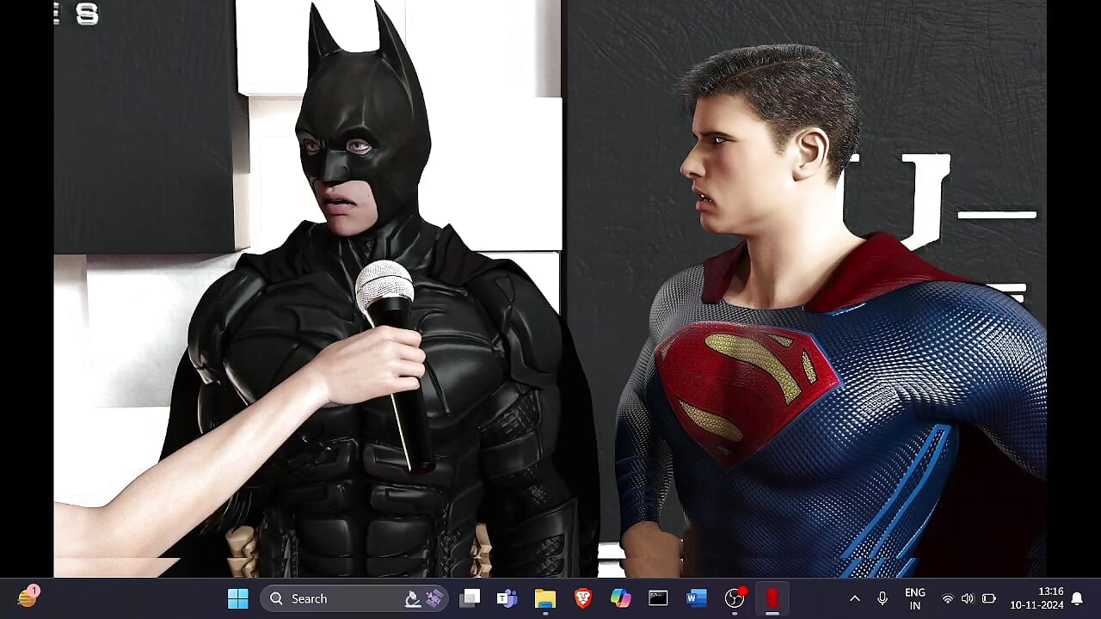Image resolution: width=1101 pixels, height=619 pixels.
Task: Open the ENG IN language switcher
Action: click(x=914, y=598)
